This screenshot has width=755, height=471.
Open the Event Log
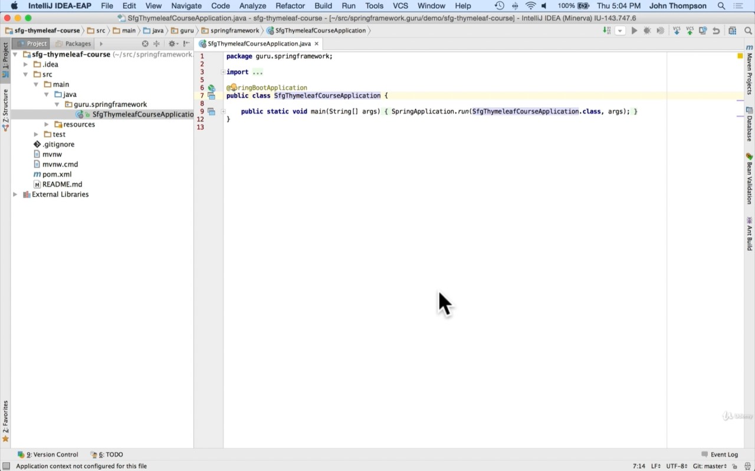(x=720, y=455)
